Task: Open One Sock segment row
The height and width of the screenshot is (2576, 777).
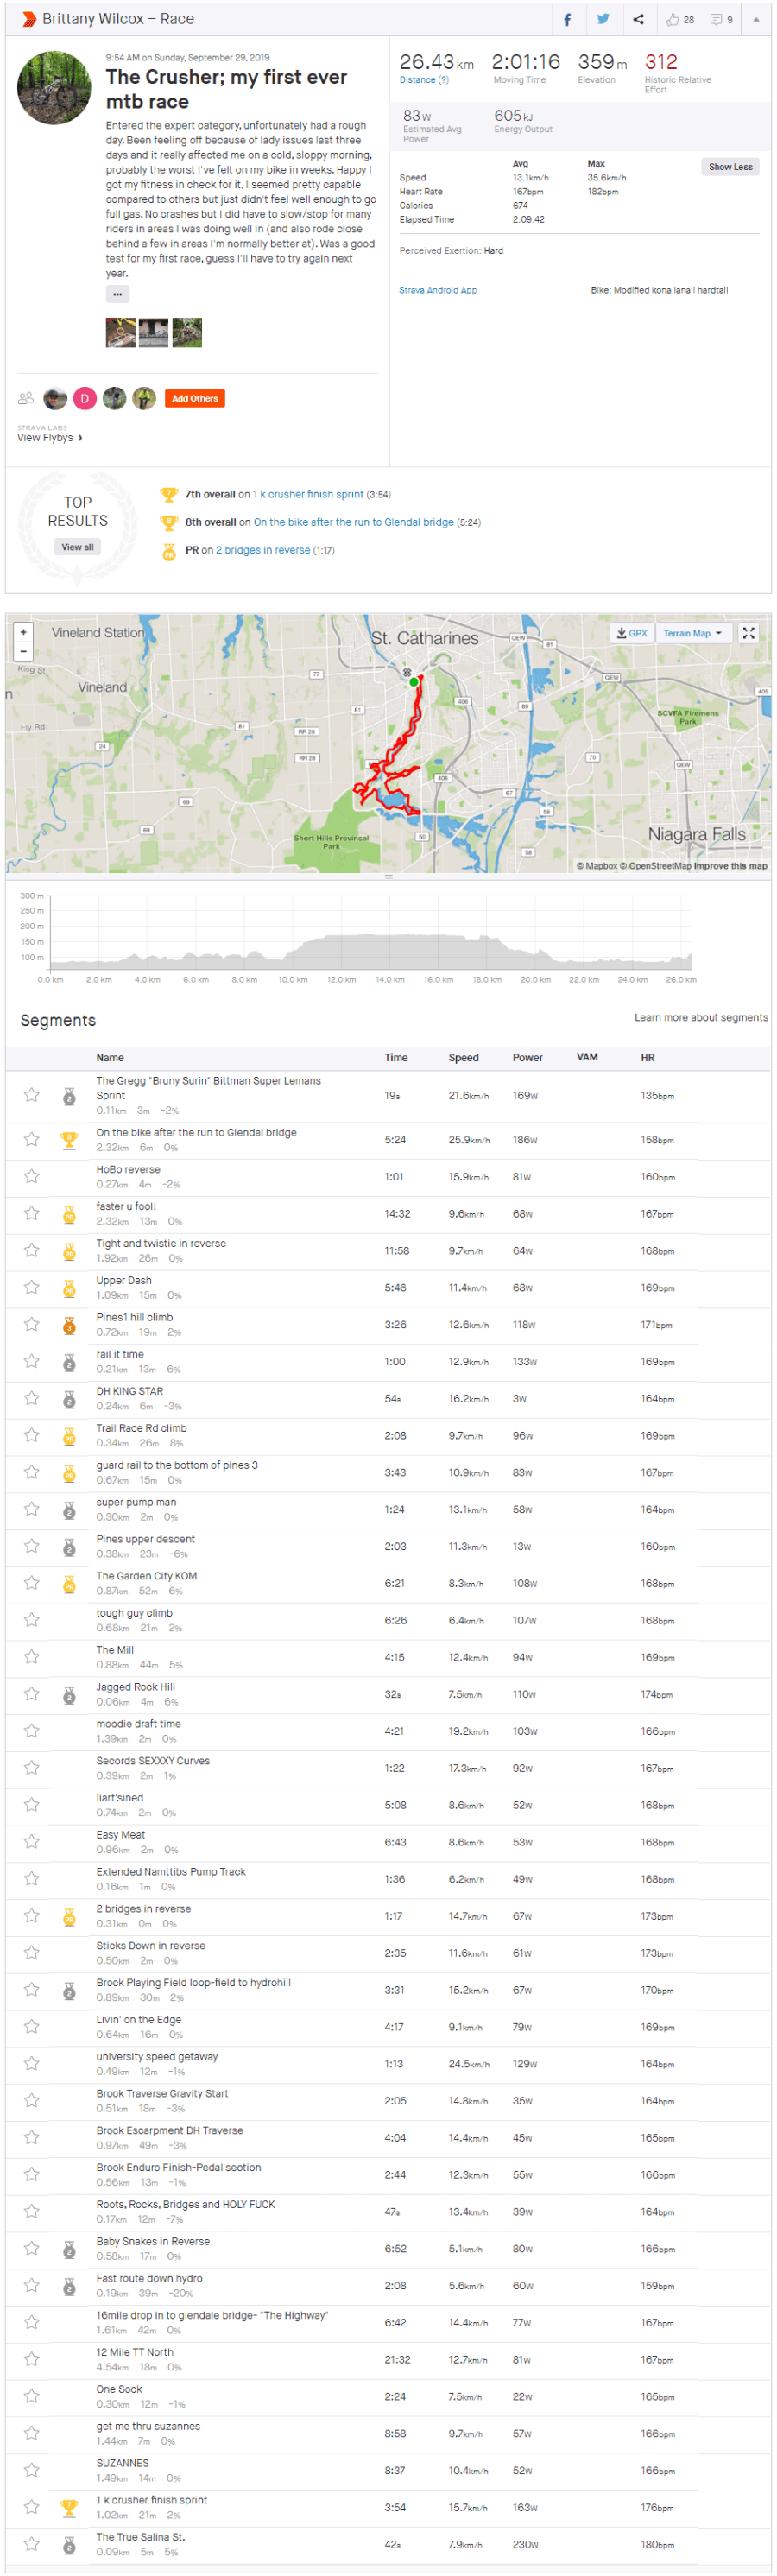Action: [x=388, y=2396]
